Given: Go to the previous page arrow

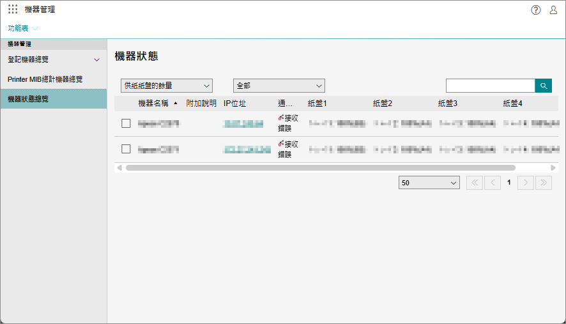Looking at the screenshot, I should pyautogui.click(x=492, y=183).
